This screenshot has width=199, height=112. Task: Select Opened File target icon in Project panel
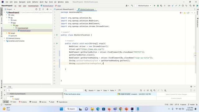36,9
